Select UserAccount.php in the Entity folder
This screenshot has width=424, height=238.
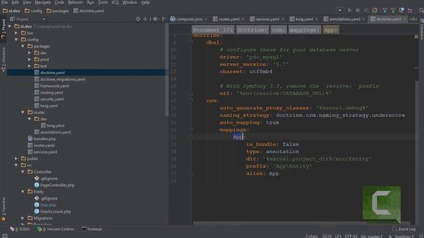(52, 212)
